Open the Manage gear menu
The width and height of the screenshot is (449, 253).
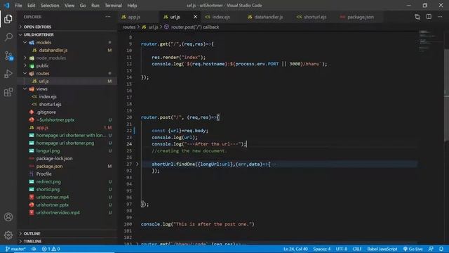point(8,235)
